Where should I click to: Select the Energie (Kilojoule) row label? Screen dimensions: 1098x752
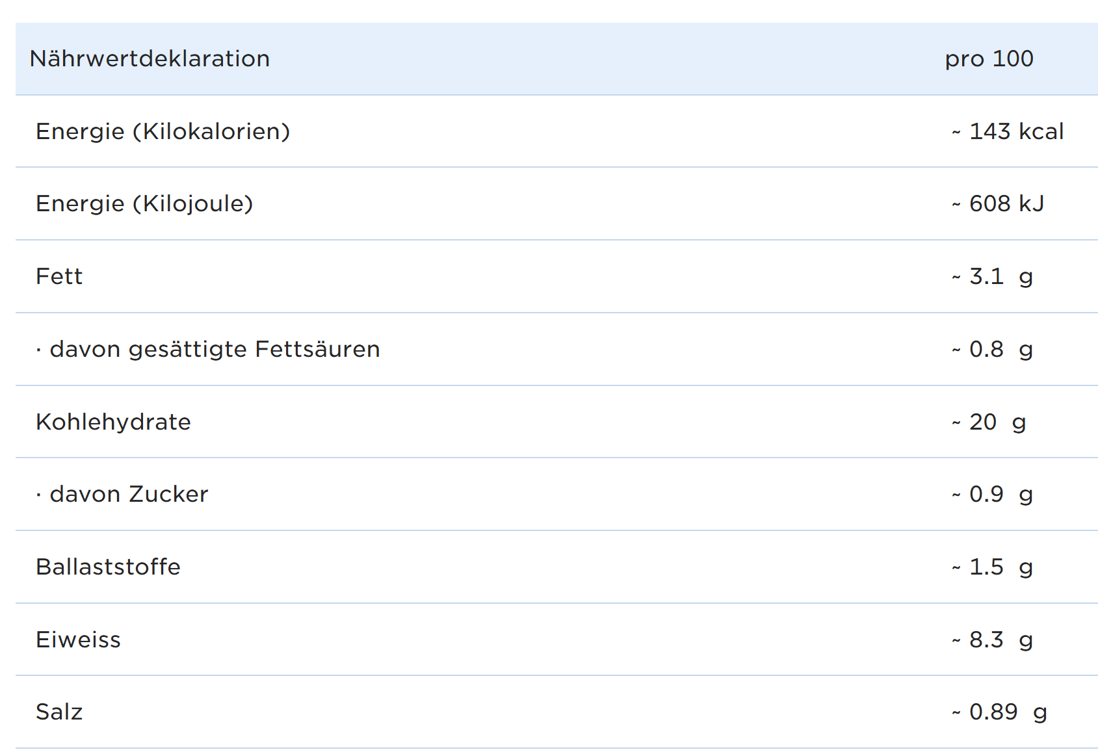coord(144,204)
